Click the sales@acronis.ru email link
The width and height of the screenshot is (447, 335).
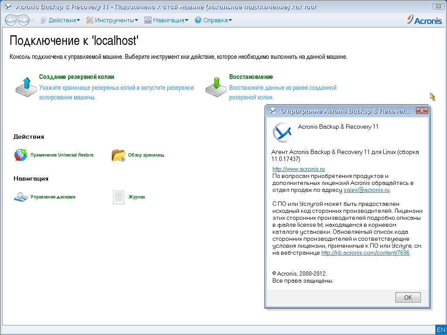tap(366, 190)
